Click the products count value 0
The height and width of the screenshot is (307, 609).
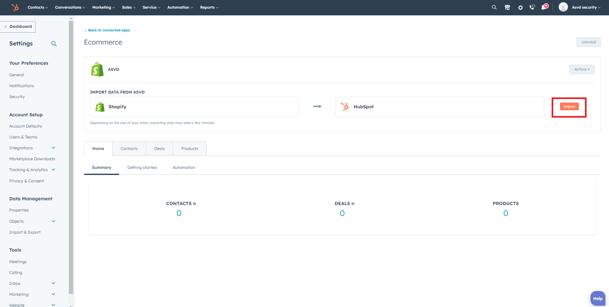506,213
